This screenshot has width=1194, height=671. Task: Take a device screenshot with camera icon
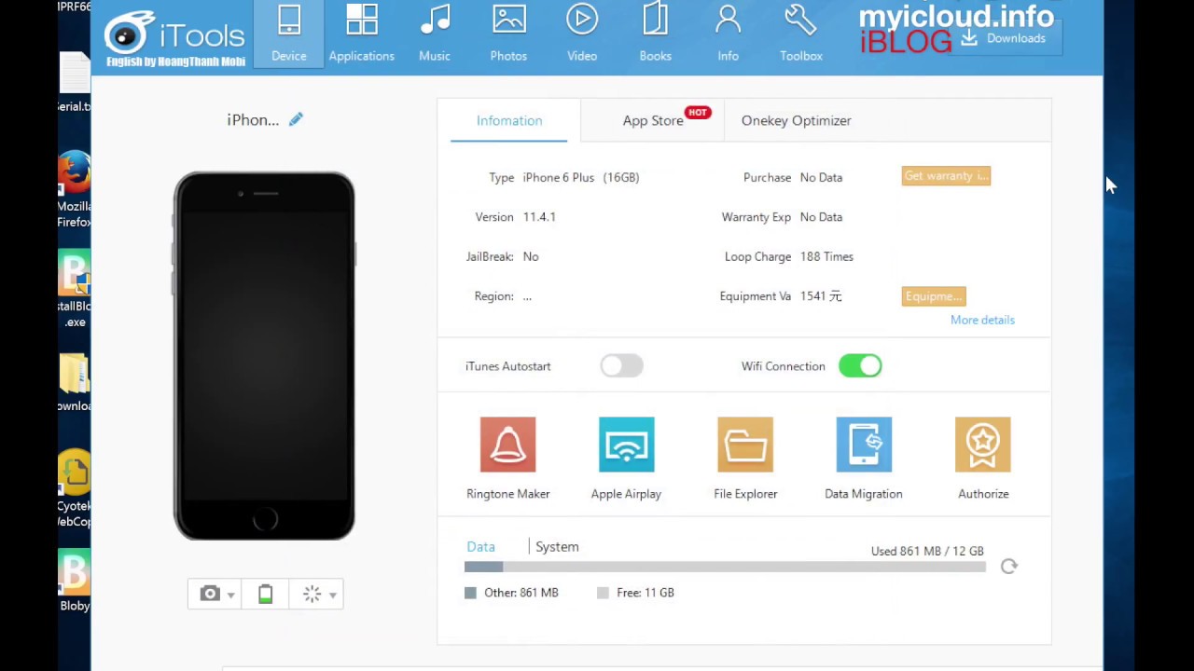[209, 594]
